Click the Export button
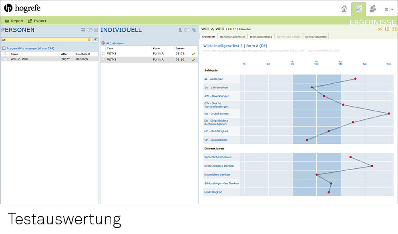The width and height of the screenshot is (398, 234). 37,20
